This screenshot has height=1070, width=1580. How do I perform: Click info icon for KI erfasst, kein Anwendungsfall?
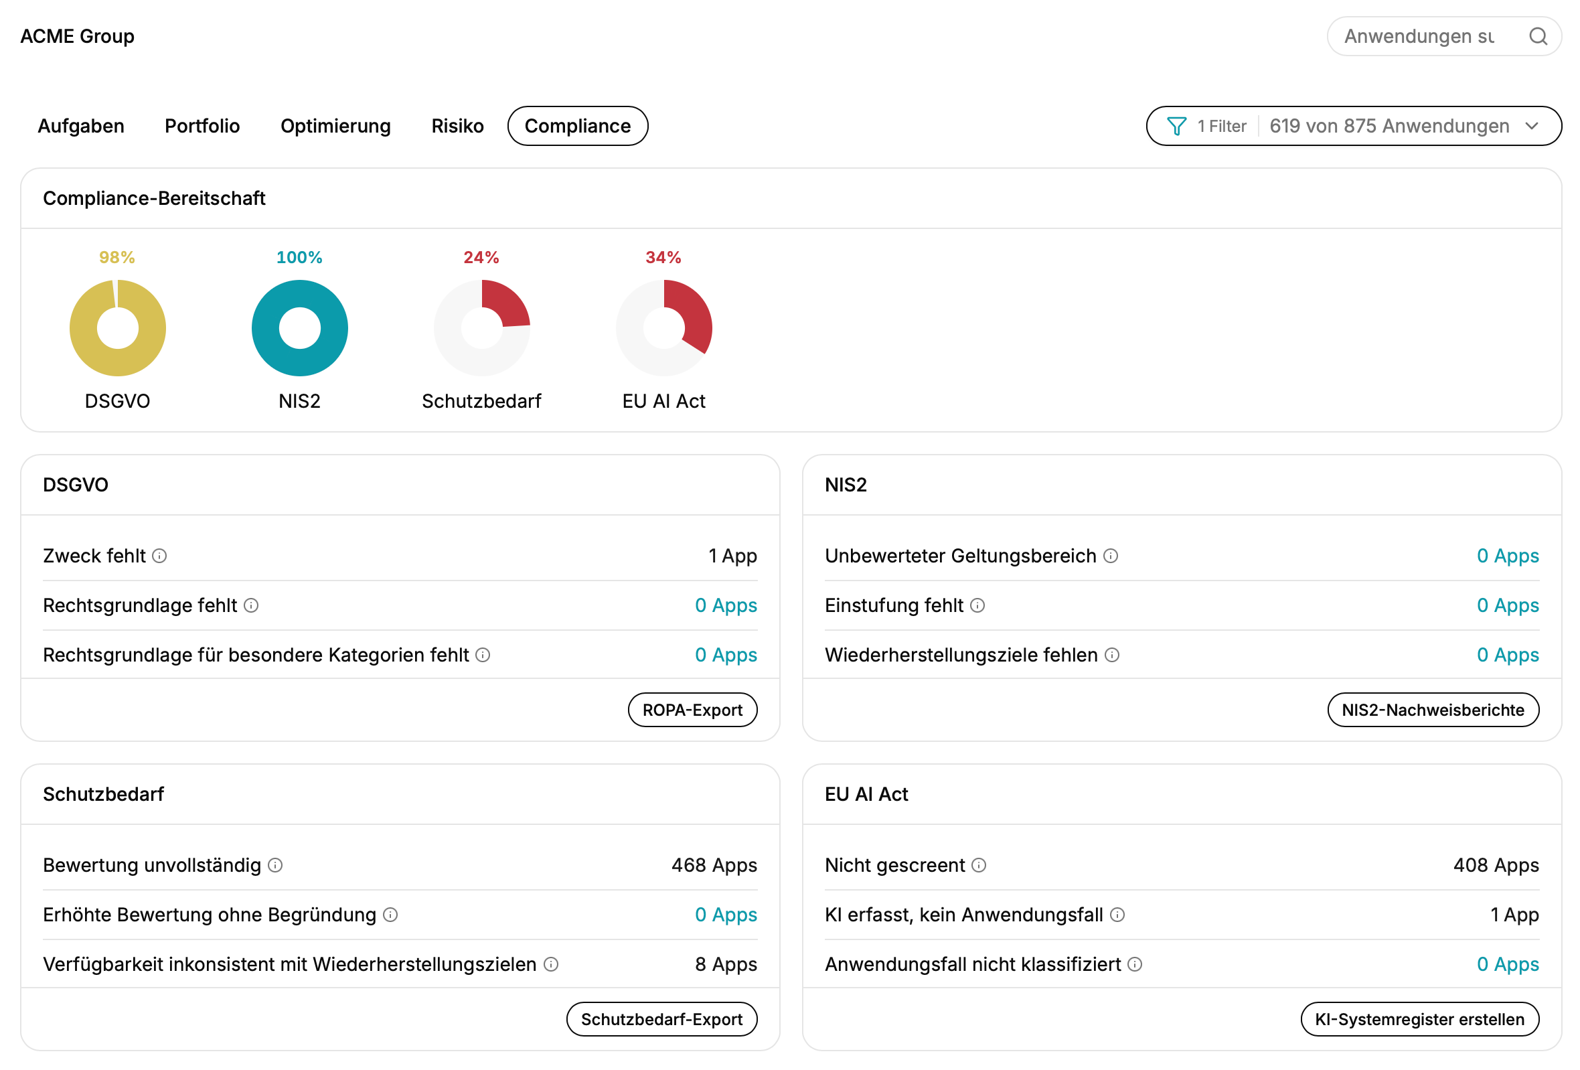[x=1117, y=915]
